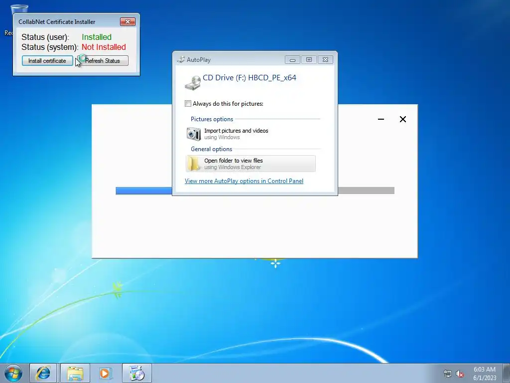
Task: Click the red Not Installed system status
Action: point(104,47)
